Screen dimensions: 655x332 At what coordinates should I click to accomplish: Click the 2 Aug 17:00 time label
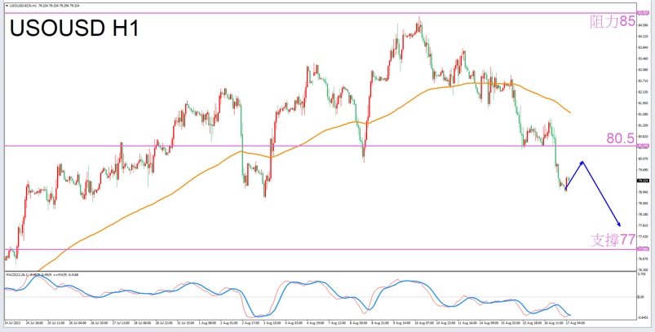click(x=250, y=323)
